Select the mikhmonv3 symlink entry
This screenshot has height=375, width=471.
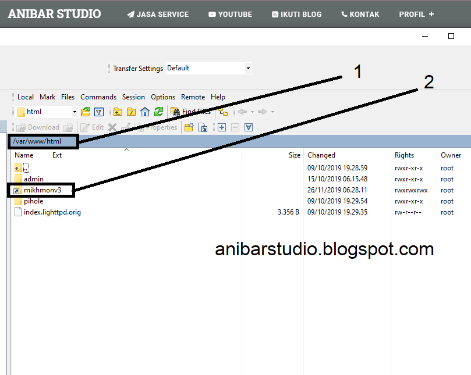click(x=37, y=190)
